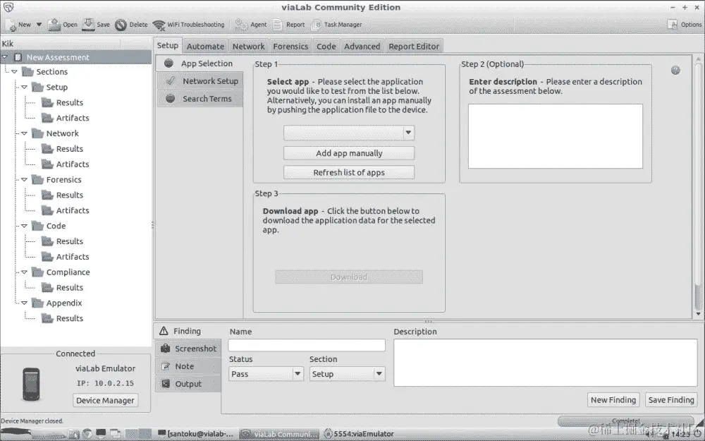Image resolution: width=705 pixels, height=441 pixels.
Task: Click Refresh list of apps button
Action: click(349, 172)
